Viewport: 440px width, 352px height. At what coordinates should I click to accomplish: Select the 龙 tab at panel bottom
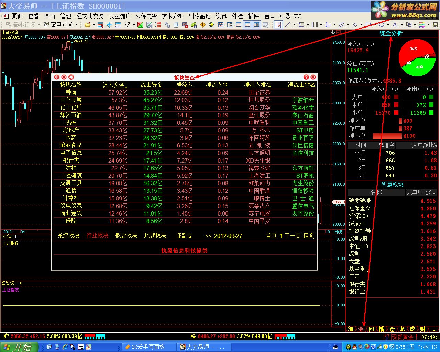[402, 329]
